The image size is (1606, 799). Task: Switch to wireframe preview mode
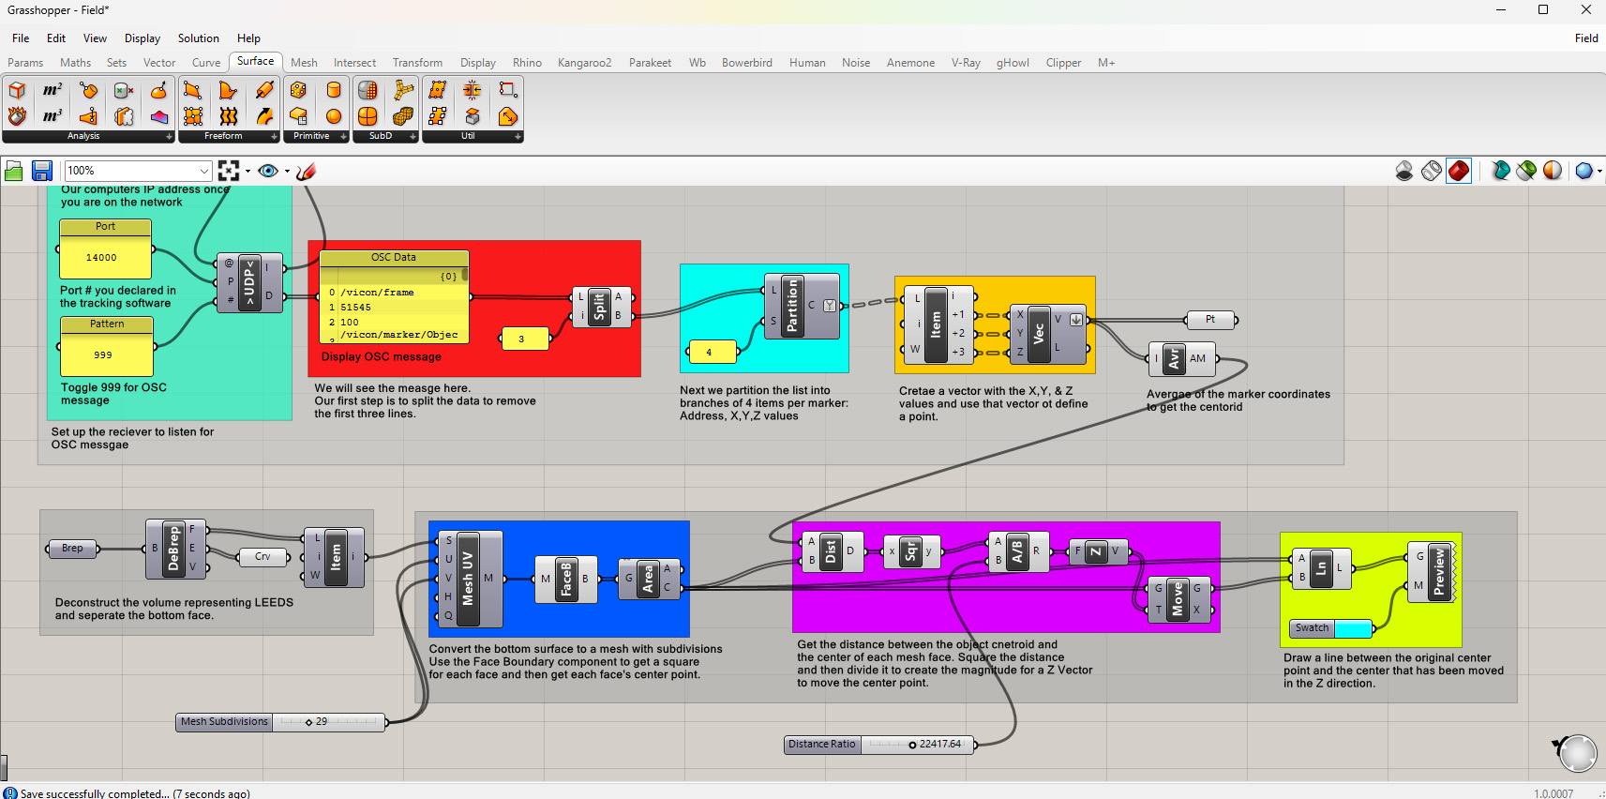1431,171
